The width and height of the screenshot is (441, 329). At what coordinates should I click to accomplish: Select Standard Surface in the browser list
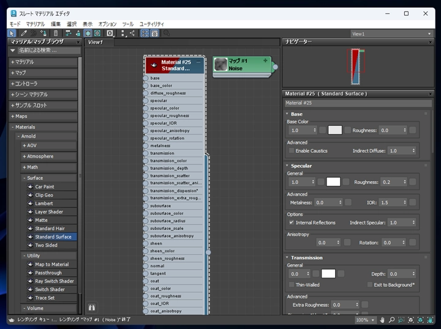point(51,237)
